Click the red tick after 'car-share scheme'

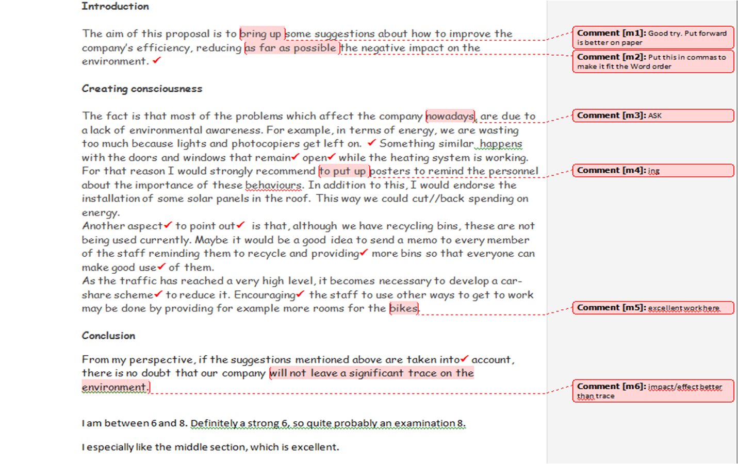[x=158, y=293]
